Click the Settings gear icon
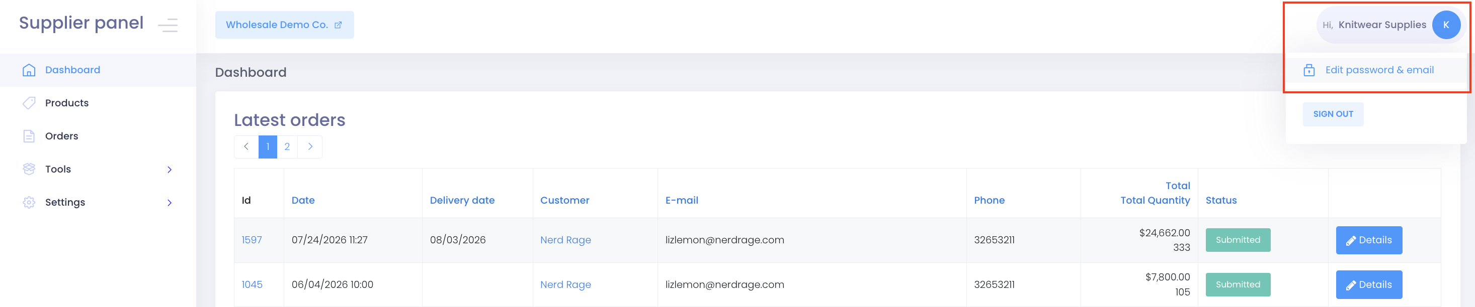The height and width of the screenshot is (307, 1475). (x=29, y=203)
